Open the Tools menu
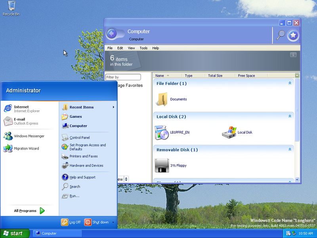This screenshot has height=238, width=317. 143,48
